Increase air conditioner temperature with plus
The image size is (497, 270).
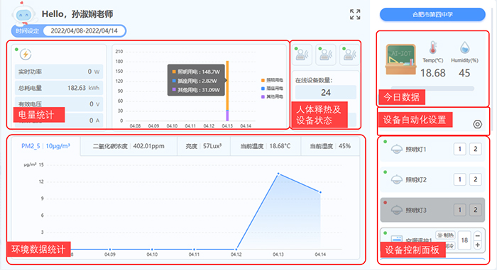(477, 244)
